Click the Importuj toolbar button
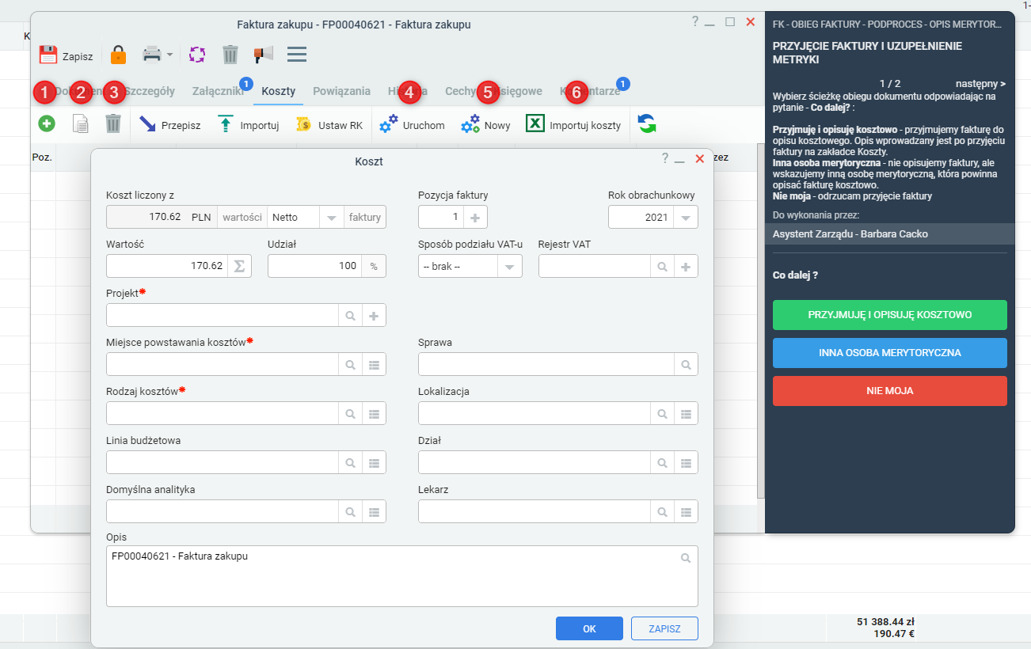Viewport: 1031px width, 649px height. coord(248,125)
